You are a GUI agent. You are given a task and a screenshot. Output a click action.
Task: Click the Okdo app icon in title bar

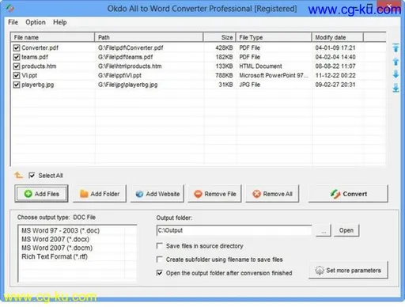point(9,9)
